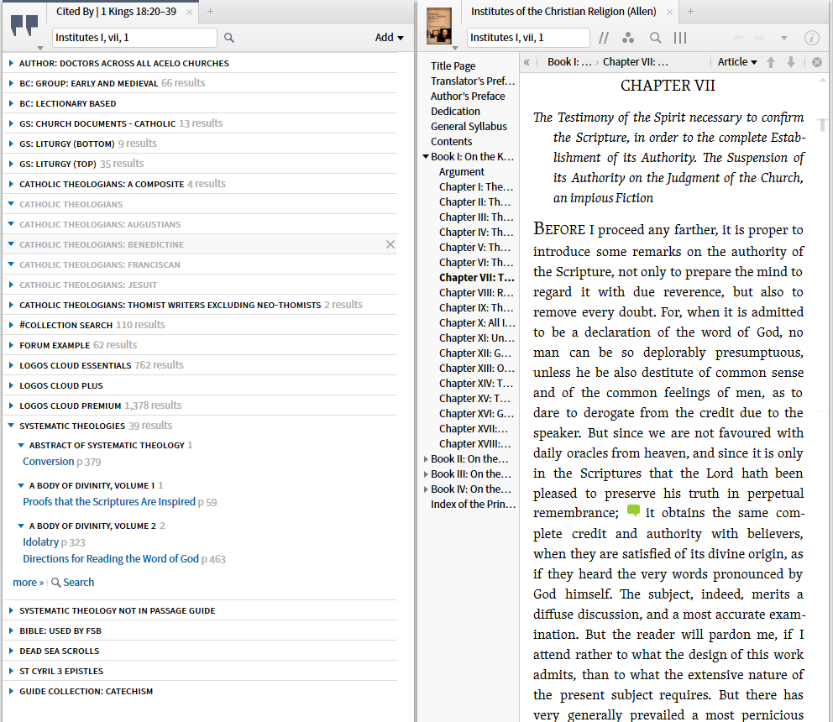Open the resource information icon
The width and height of the screenshot is (833, 722).
coord(812,38)
